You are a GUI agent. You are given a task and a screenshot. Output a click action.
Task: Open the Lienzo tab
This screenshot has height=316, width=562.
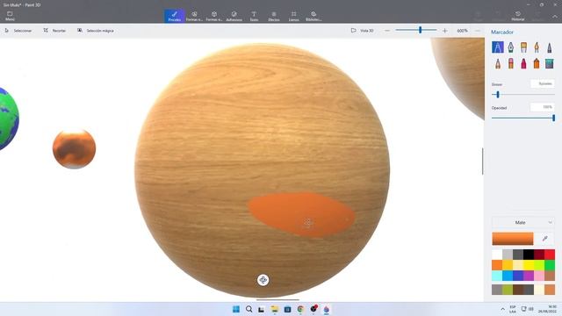(293, 16)
